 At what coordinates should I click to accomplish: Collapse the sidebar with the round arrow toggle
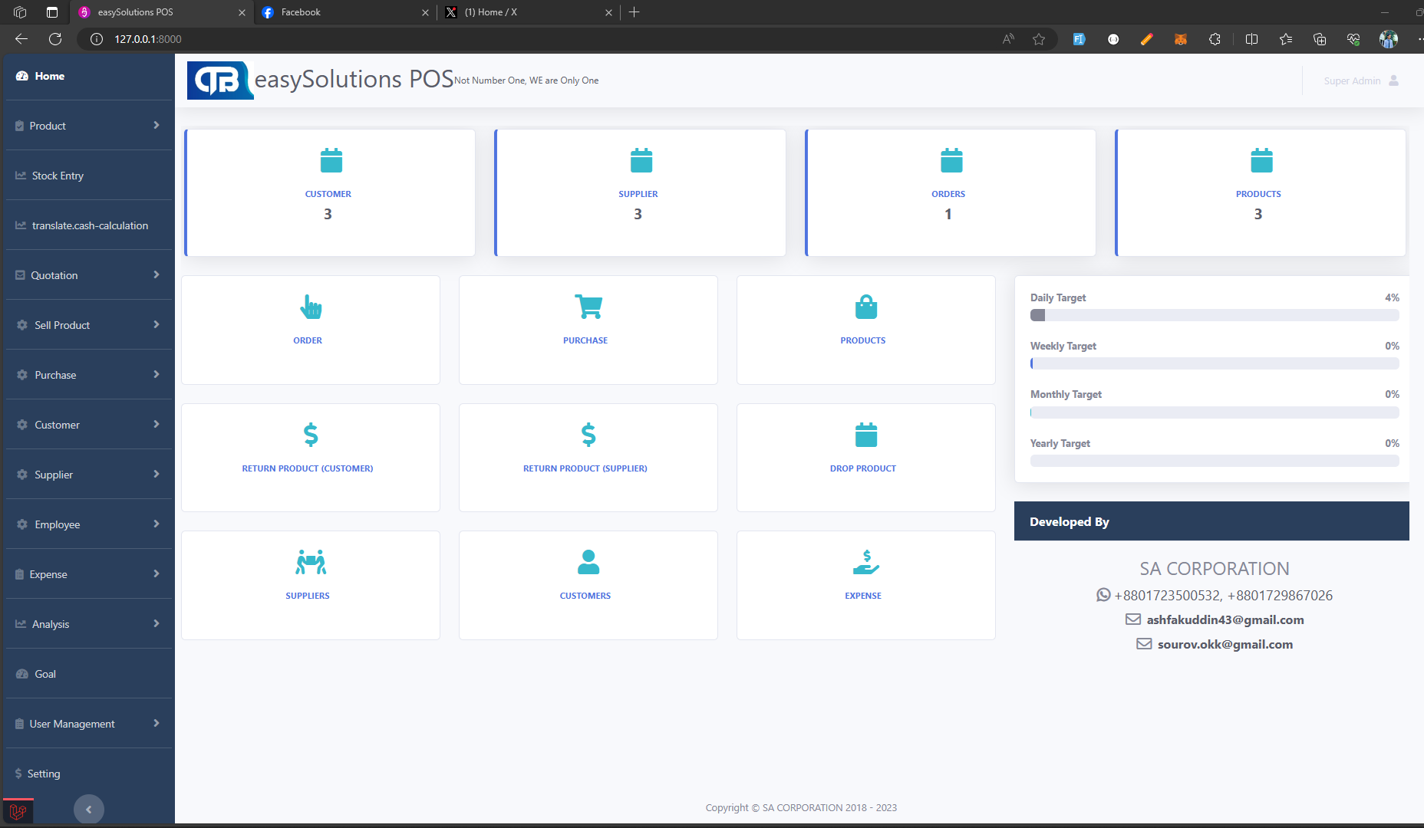[89, 809]
